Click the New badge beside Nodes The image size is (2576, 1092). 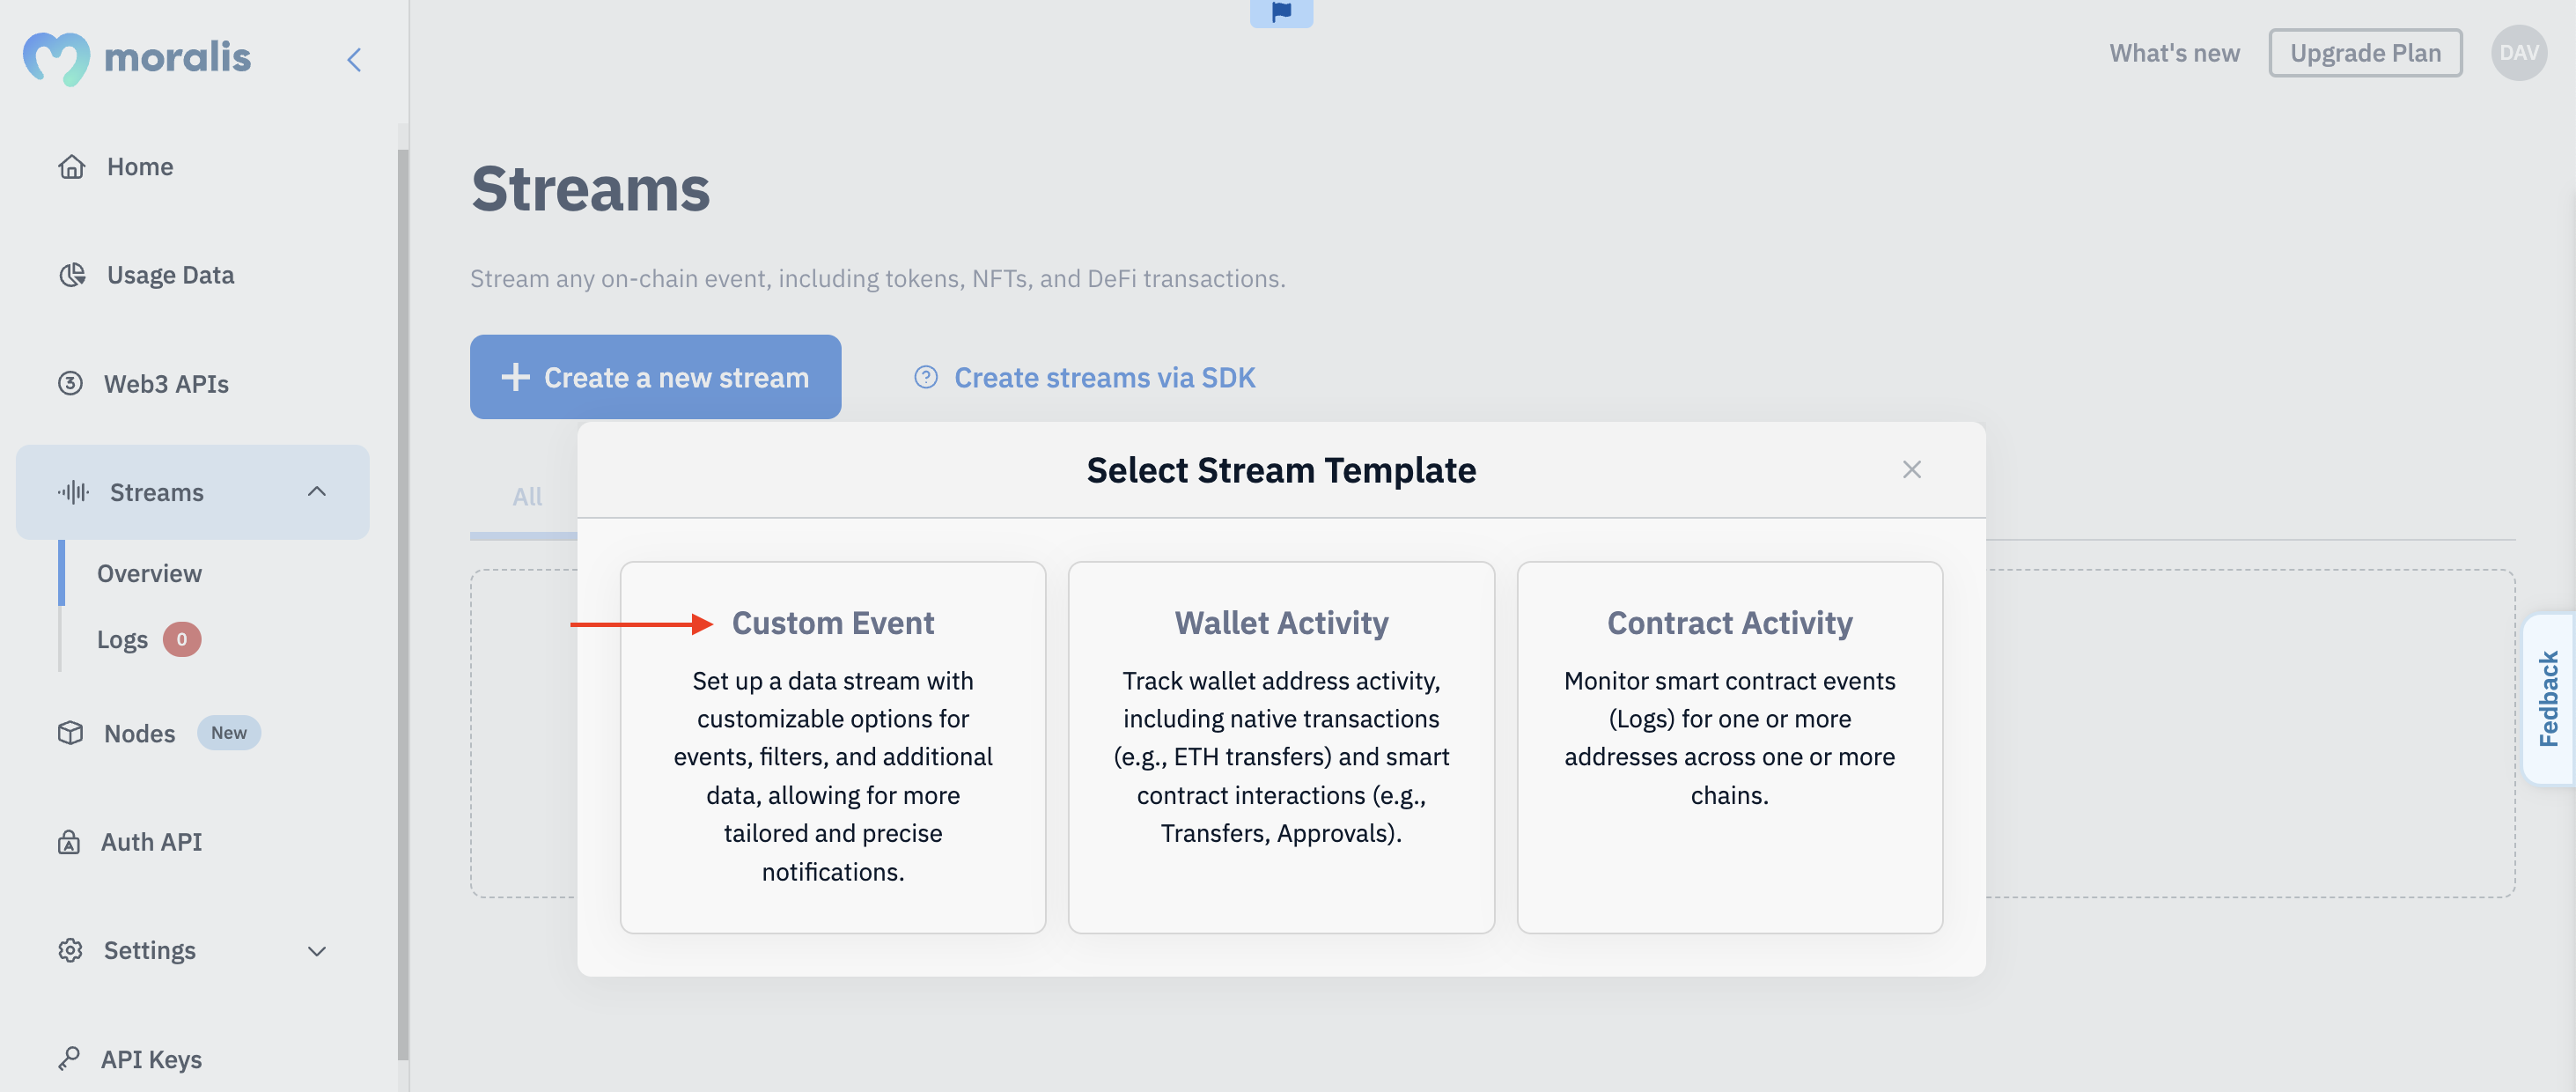tap(228, 733)
